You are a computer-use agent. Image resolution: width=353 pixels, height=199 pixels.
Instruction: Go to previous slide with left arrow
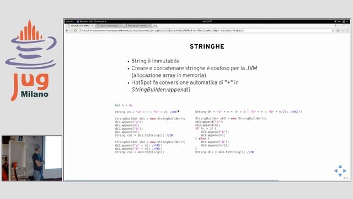(336, 171)
